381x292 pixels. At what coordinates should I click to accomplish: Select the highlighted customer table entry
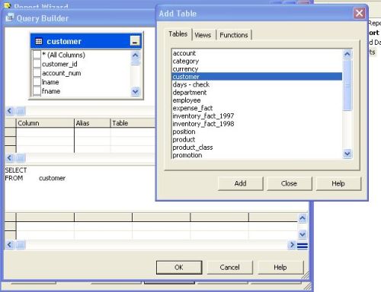[x=257, y=77]
